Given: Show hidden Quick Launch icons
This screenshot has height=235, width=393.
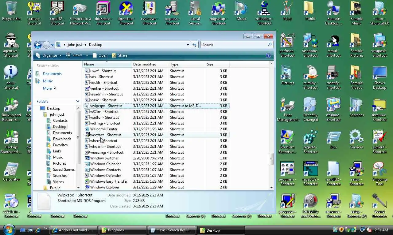Looking at the screenshot, I should [x=46, y=228].
